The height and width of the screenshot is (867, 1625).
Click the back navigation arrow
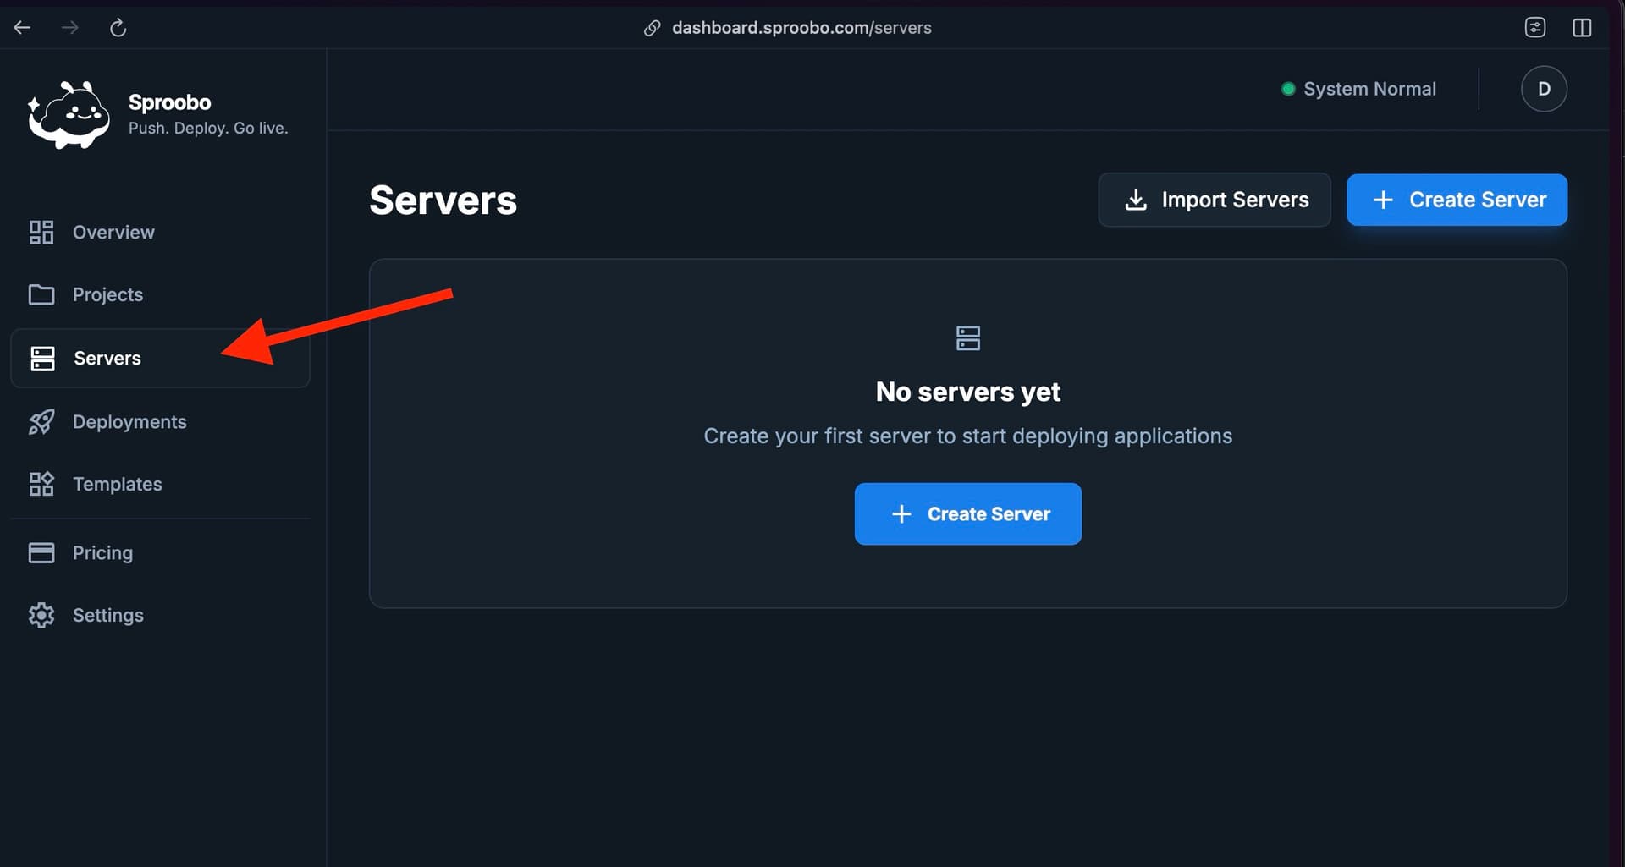coord(22,27)
